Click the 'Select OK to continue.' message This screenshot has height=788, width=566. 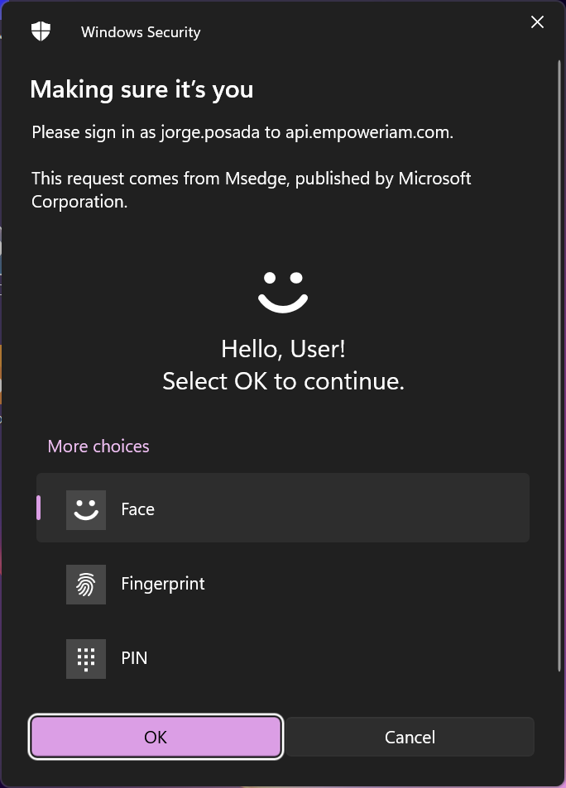tap(283, 381)
